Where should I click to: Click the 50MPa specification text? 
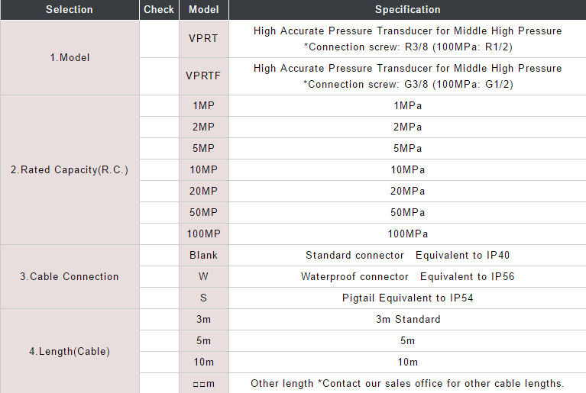408,213
